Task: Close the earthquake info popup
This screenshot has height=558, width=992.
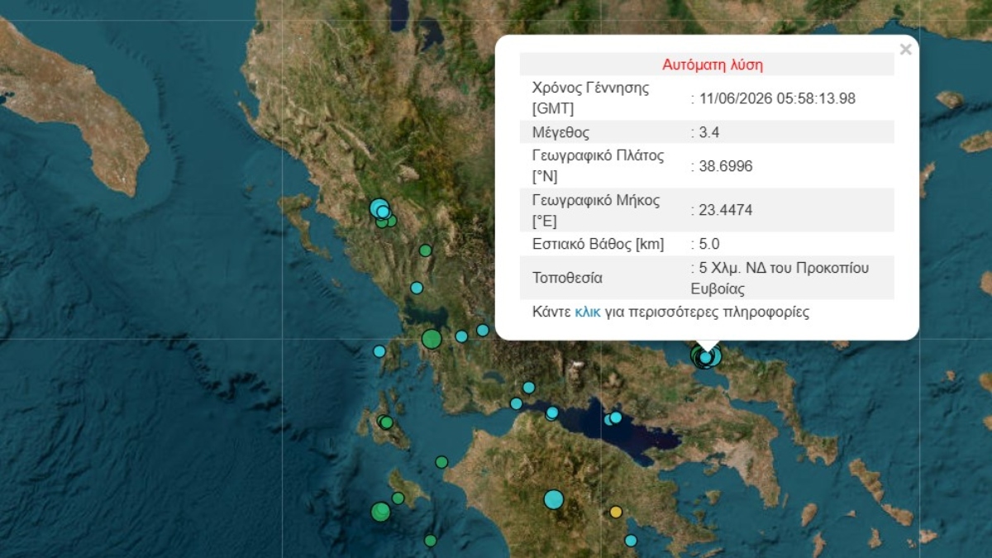Action: [x=905, y=50]
